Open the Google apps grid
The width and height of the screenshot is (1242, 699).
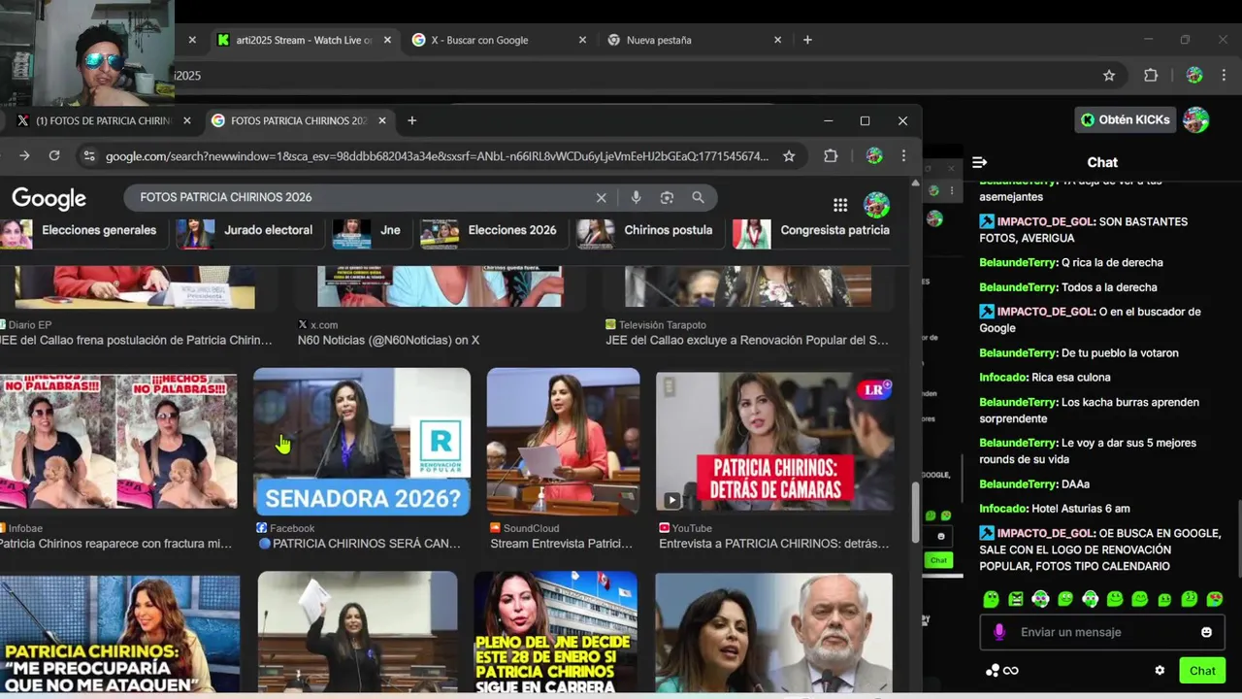tap(840, 205)
